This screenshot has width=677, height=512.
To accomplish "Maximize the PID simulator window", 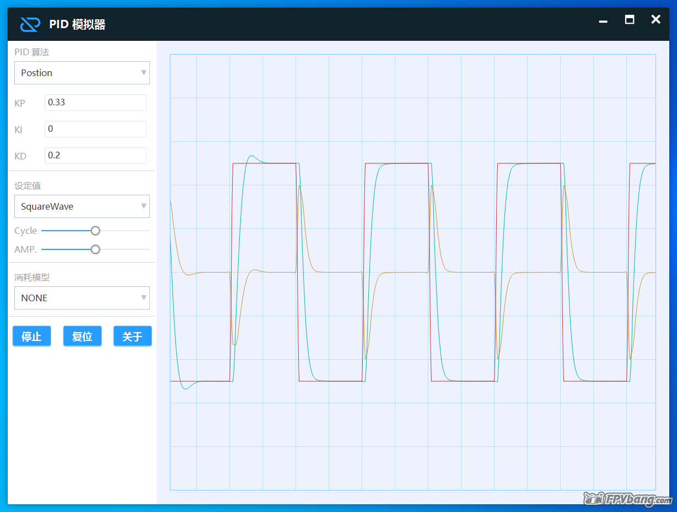I will pos(629,20).
